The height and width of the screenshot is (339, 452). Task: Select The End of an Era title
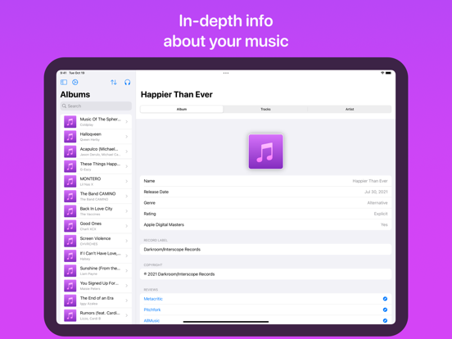tap(97, 298)
